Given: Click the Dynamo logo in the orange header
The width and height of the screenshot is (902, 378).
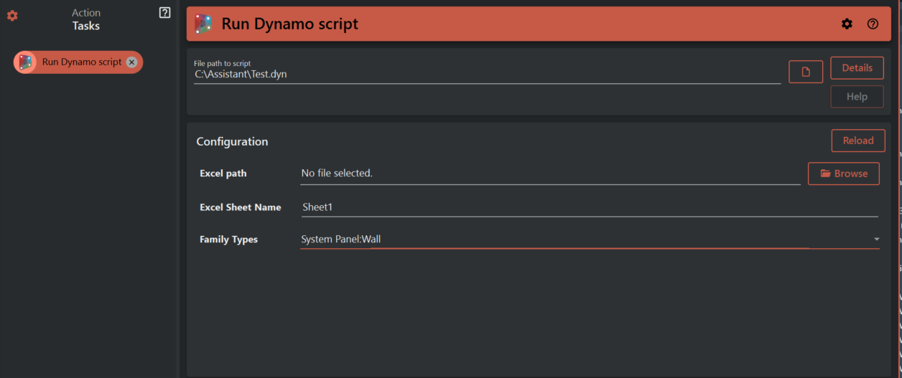Looking at the screenshot, I should [203, 24].
